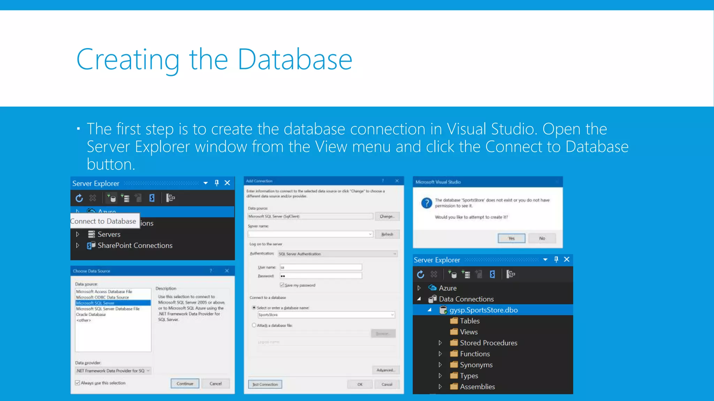Click Change... button in Add Connection
714x401 pixels.
pyautogui.click(x=387, y=216)
